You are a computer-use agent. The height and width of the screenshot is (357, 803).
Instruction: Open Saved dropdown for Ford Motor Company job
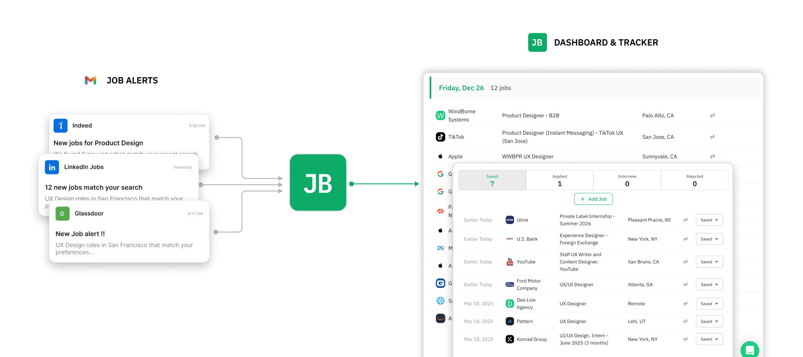point(709,285)
